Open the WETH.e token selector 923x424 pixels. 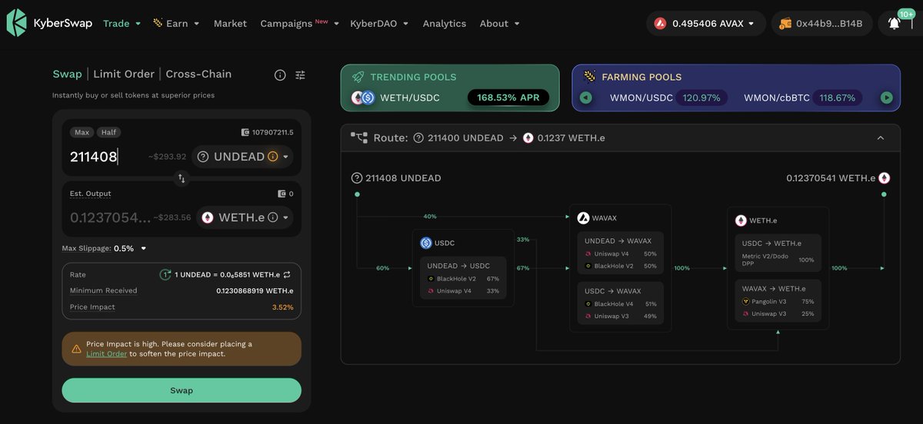pos(245,217)
